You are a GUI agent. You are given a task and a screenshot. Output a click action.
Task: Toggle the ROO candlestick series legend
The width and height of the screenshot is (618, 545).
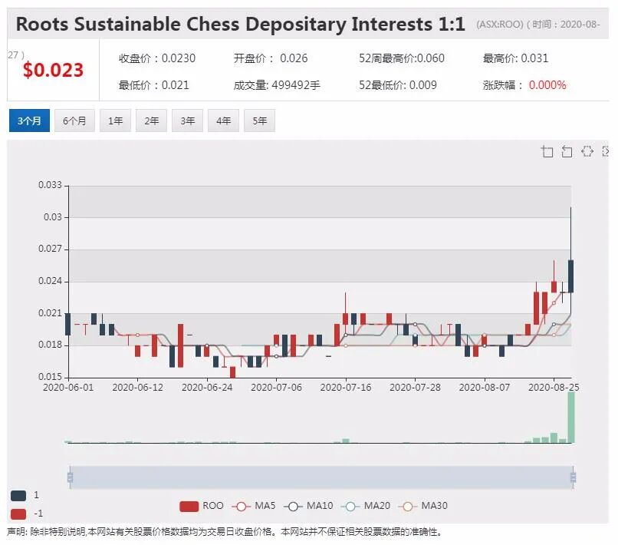pos(202,506)
